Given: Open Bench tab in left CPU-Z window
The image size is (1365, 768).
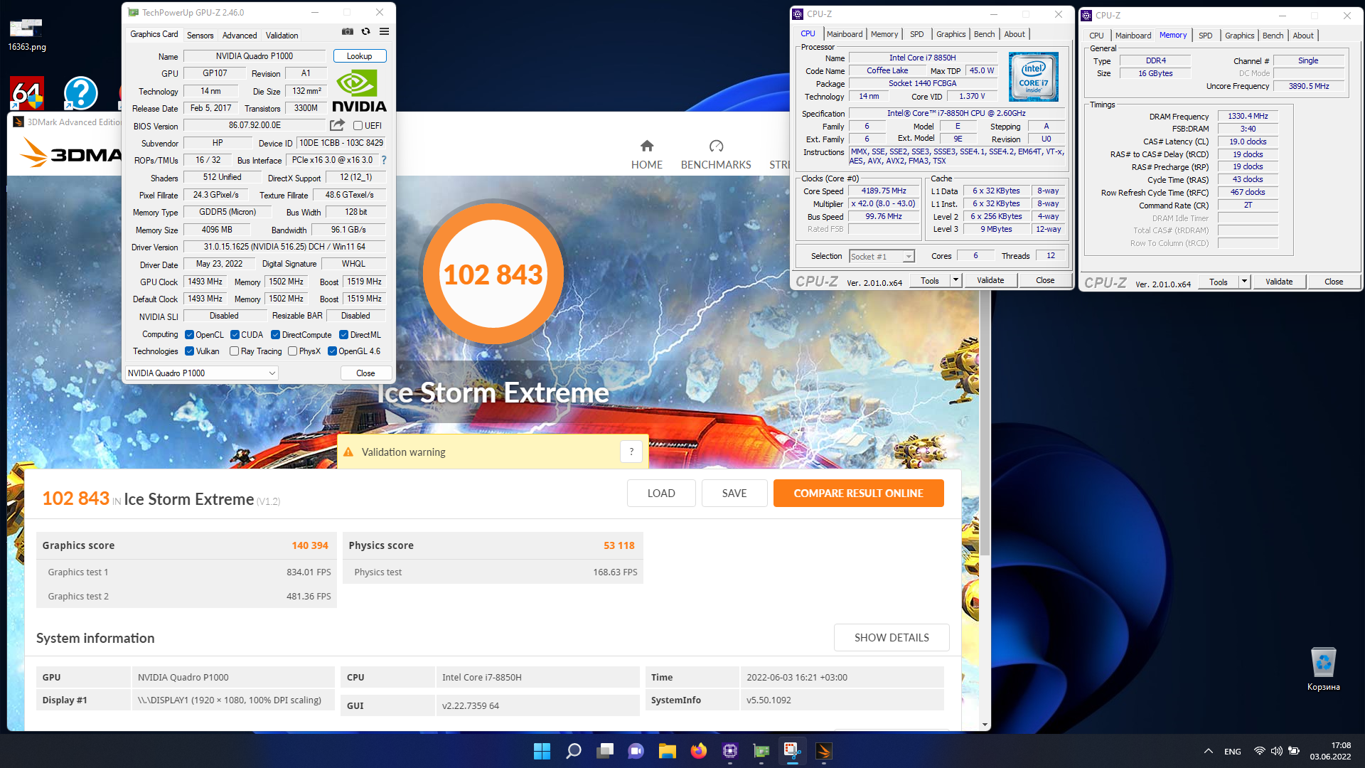Looking at the screenshot, I should [984, 34].
